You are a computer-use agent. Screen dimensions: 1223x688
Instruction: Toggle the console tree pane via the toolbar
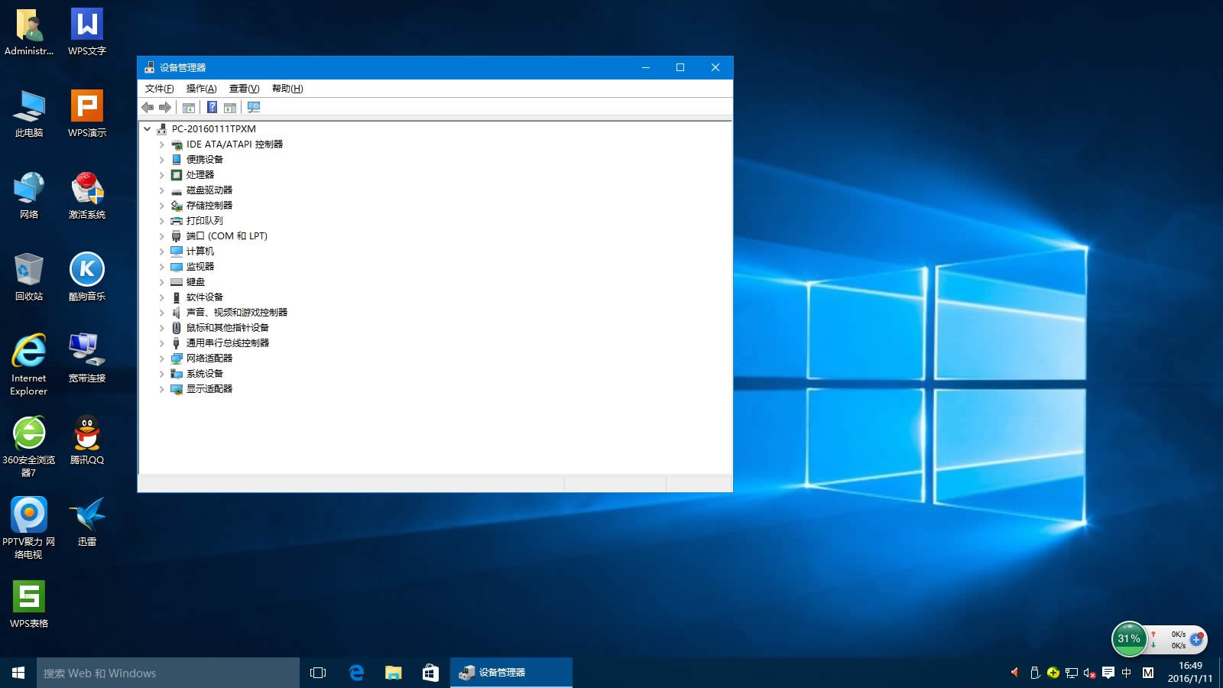pyautogui.click(x=189, y=107)
